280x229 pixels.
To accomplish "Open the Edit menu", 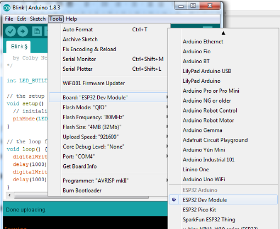I will [x=21, y=19].
